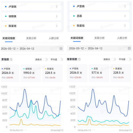Open options menu for 陈星旭 in right panel
133x133 pixels.
point(125,26)
